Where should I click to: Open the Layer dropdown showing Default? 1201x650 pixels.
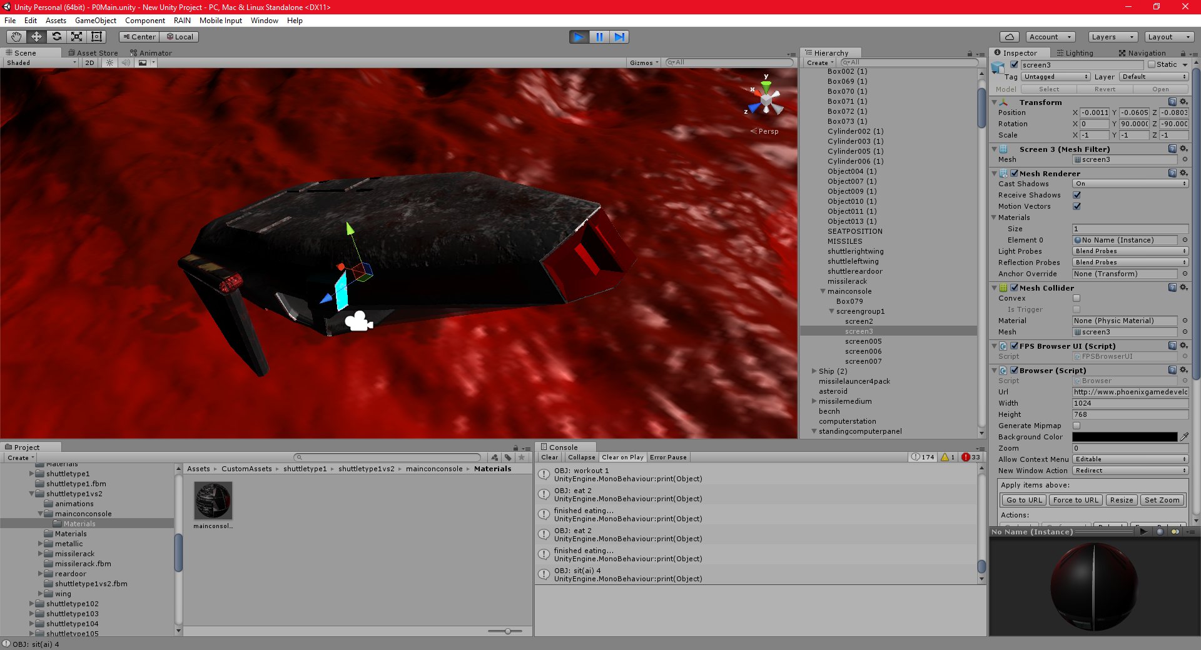click(x=1153, y=76)
